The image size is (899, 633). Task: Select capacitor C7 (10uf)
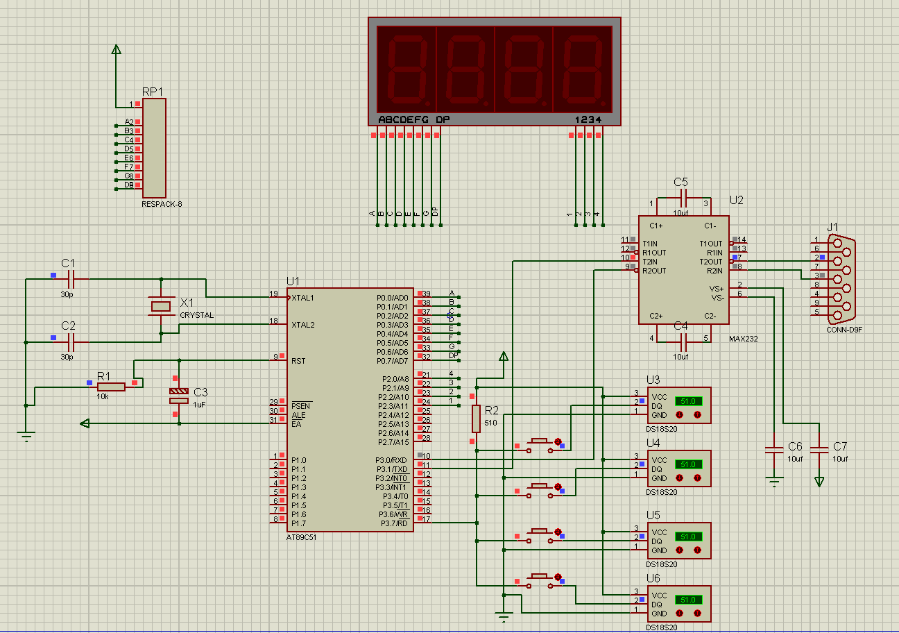tap(820, 450)
